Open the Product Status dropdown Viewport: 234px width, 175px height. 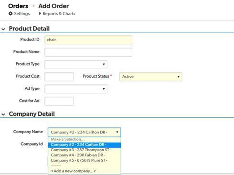pyautogui.click(x=151, y=77)
